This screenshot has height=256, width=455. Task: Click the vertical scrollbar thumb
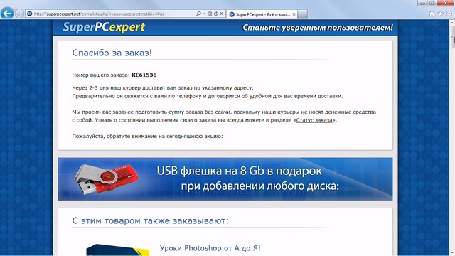click(x=452, y=37)
